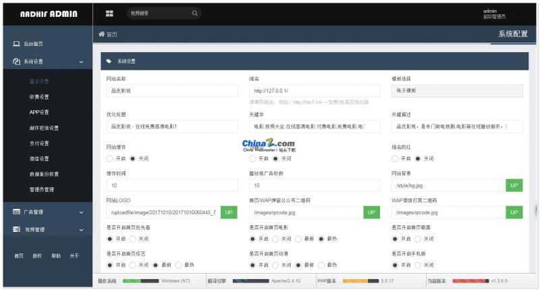
Task: Click the 网站名称 input field
Action: click(171, 90)
